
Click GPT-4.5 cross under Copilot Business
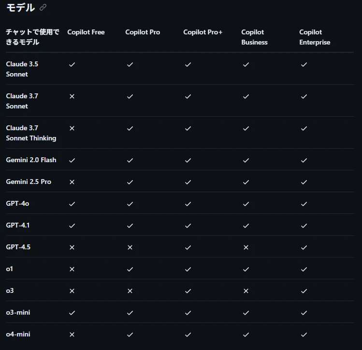click(x=246, y=247)
